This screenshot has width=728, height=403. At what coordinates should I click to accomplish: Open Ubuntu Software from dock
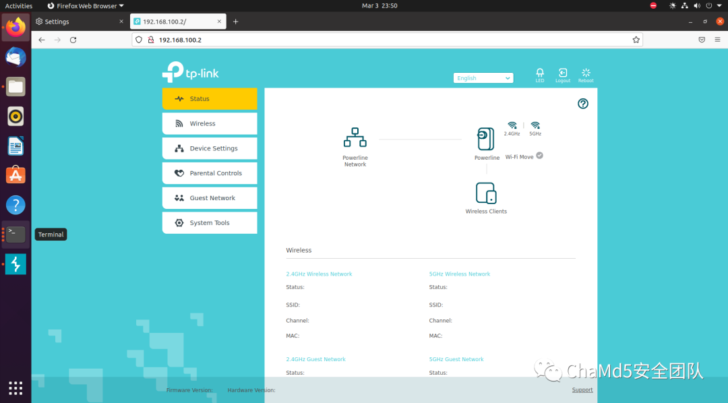(16, 175)
